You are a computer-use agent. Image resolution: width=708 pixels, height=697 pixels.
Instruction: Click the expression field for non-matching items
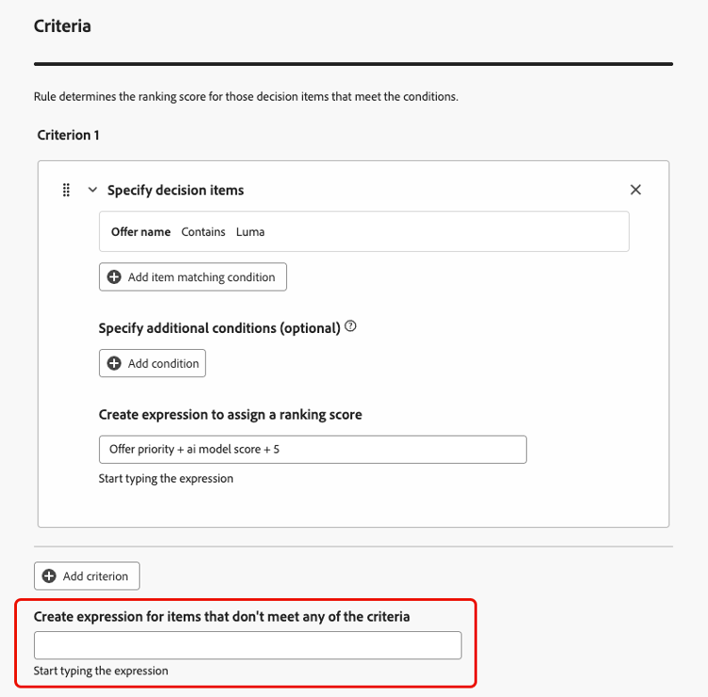(247, 645)
